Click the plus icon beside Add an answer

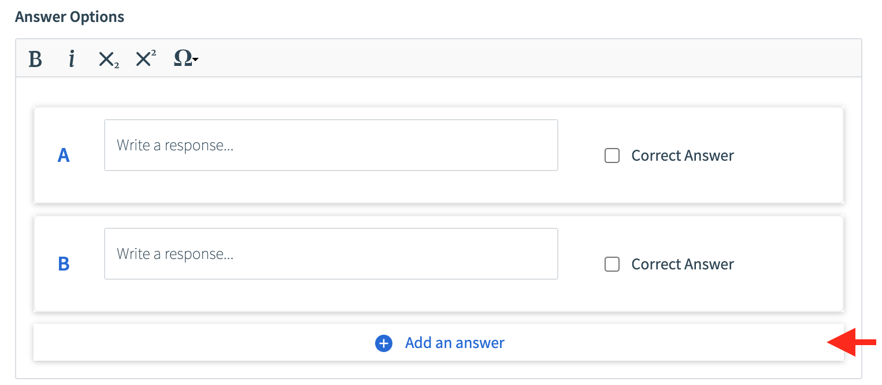pos(383,343)
